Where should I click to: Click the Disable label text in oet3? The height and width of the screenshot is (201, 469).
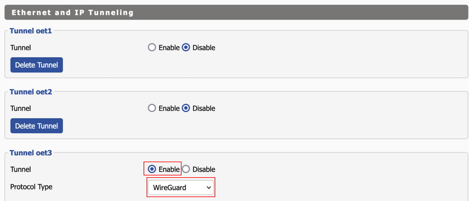(x=204, y=169)
